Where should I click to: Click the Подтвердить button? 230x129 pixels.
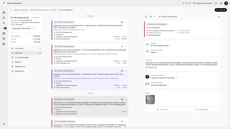point(202,110)
